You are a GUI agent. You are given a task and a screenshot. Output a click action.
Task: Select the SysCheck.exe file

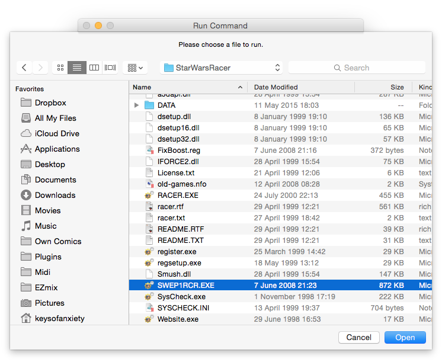[280, 297]
